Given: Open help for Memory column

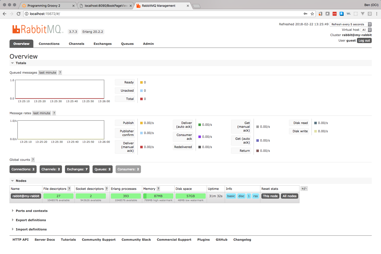Looking at the screenshot, I should (158, 189).
